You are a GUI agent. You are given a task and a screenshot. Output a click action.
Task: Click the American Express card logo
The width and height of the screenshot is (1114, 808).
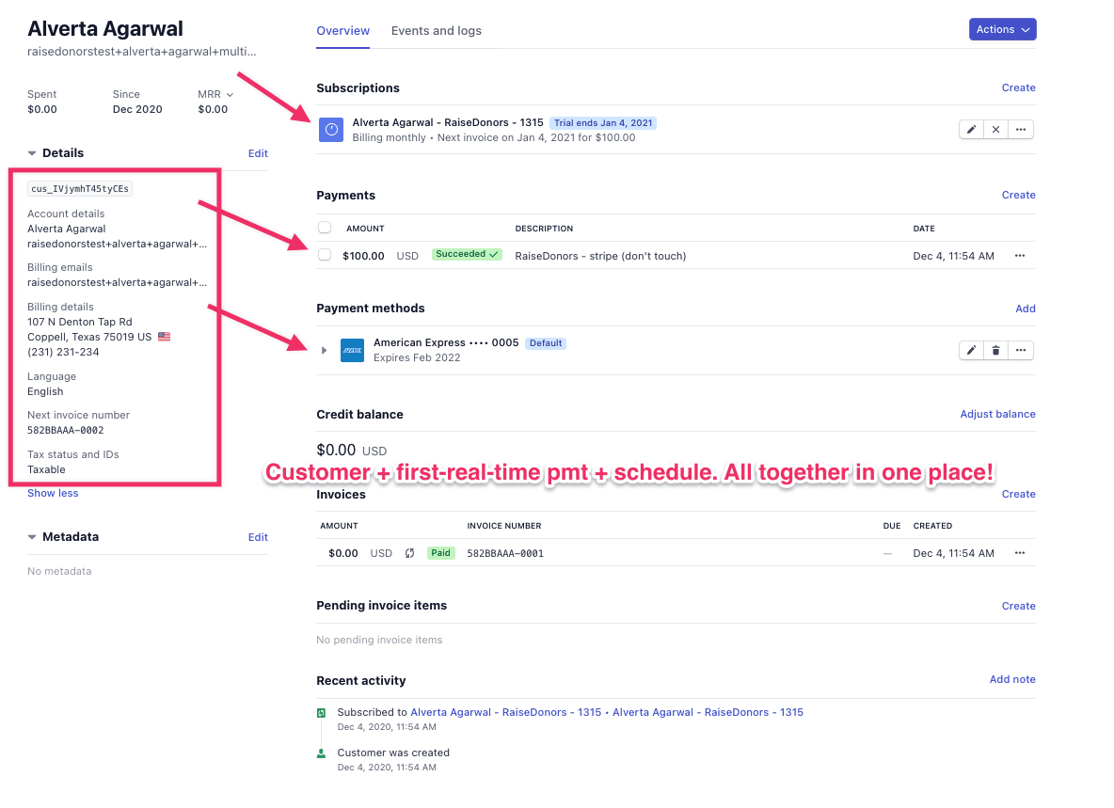tap(353, 351)
